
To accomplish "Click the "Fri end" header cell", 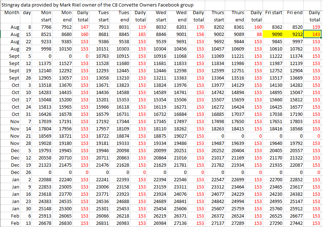I will [x=294, y=13].
